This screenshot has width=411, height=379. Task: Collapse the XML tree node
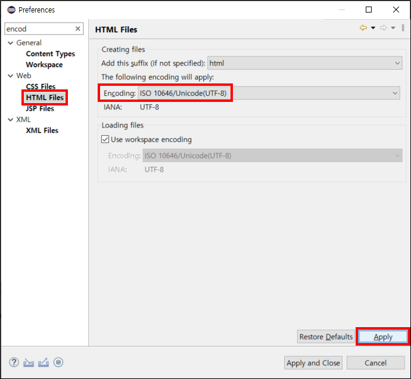(11, 120)
